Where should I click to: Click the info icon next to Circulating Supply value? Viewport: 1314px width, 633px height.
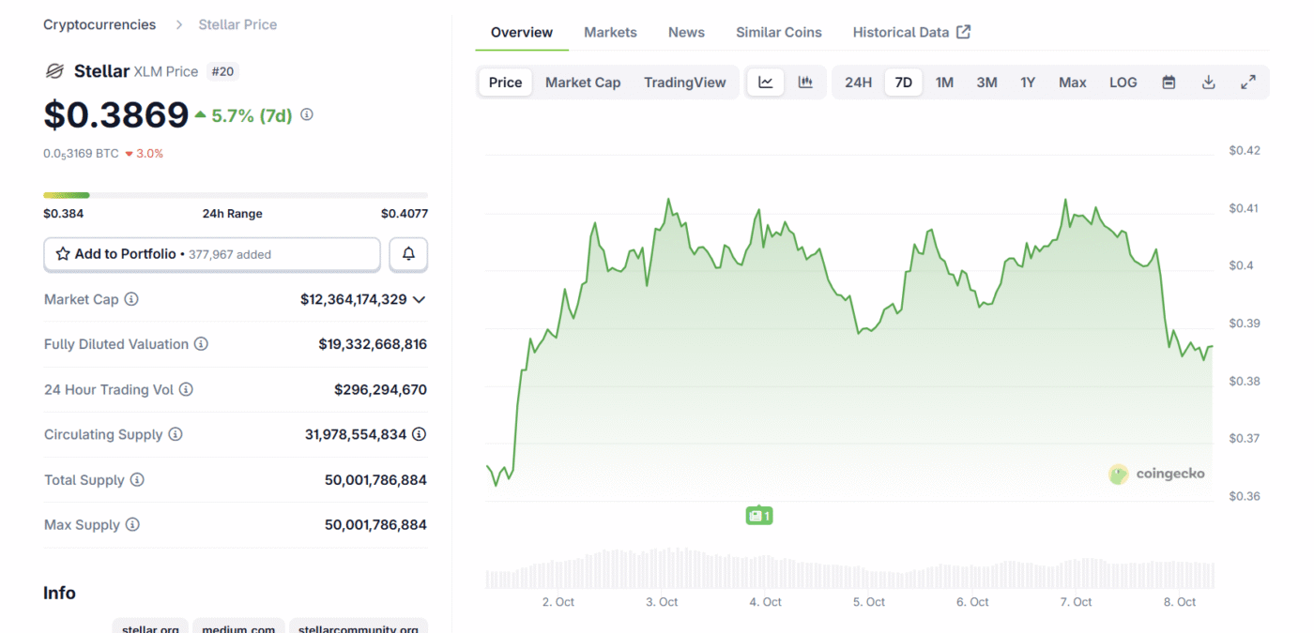420,434
